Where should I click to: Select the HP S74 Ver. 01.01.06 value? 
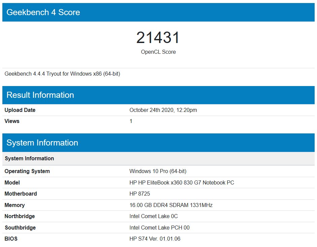tap(155, 239)
